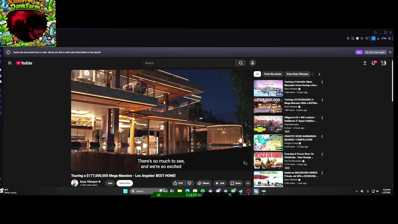Open more actions for the video
This screenshot has width=398, height=224.
tap(248, 183)
